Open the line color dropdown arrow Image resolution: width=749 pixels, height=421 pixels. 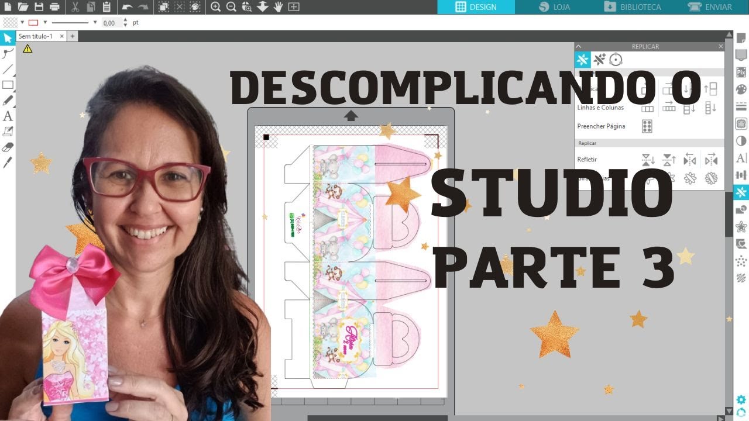(x=45, y=22)
